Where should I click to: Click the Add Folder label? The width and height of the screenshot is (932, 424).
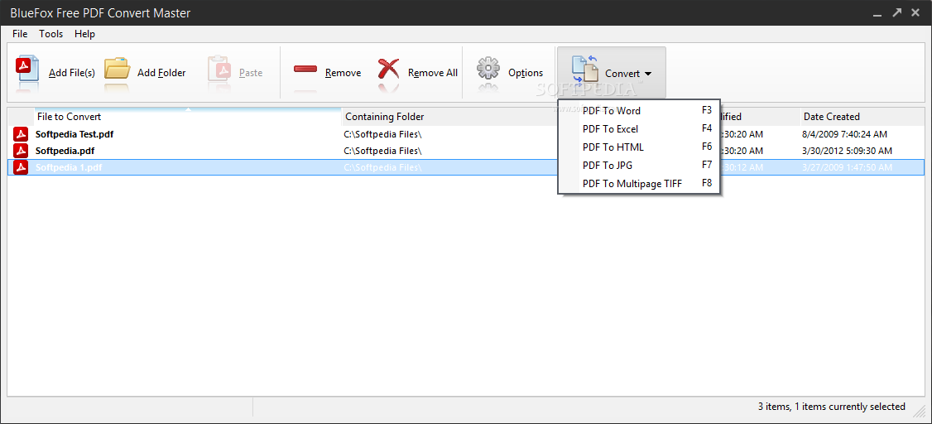(x=161, y=73)
